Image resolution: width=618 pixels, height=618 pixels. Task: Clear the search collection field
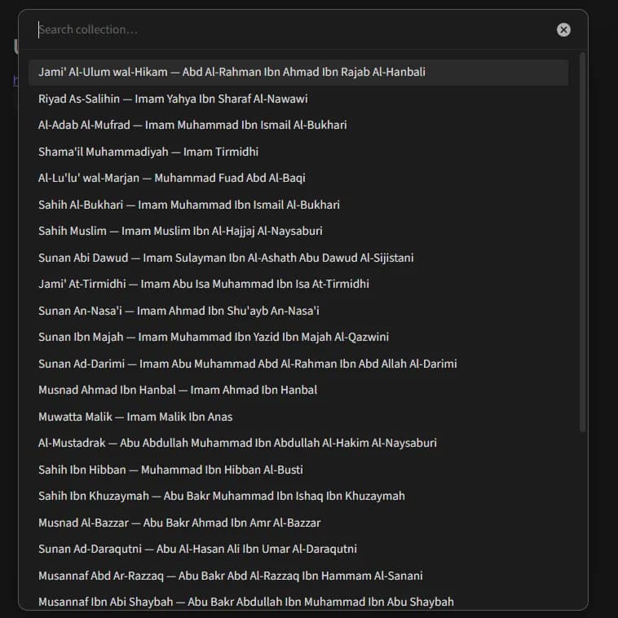[x=563, y=29]
